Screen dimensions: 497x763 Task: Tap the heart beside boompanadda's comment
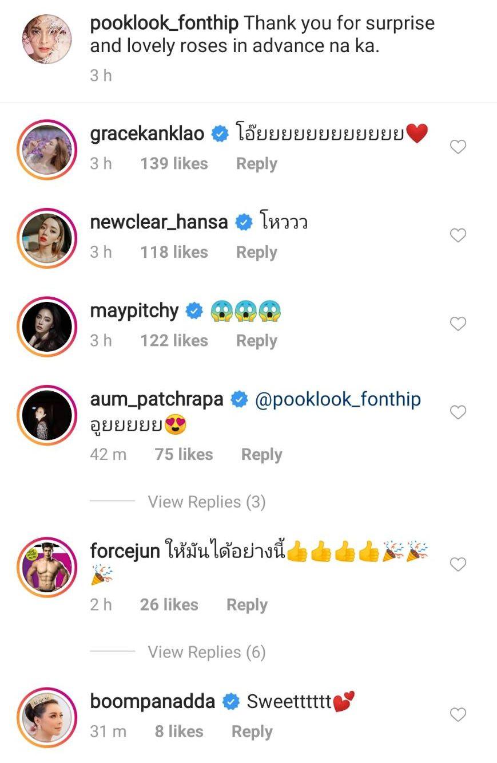[x=458, y=715]
